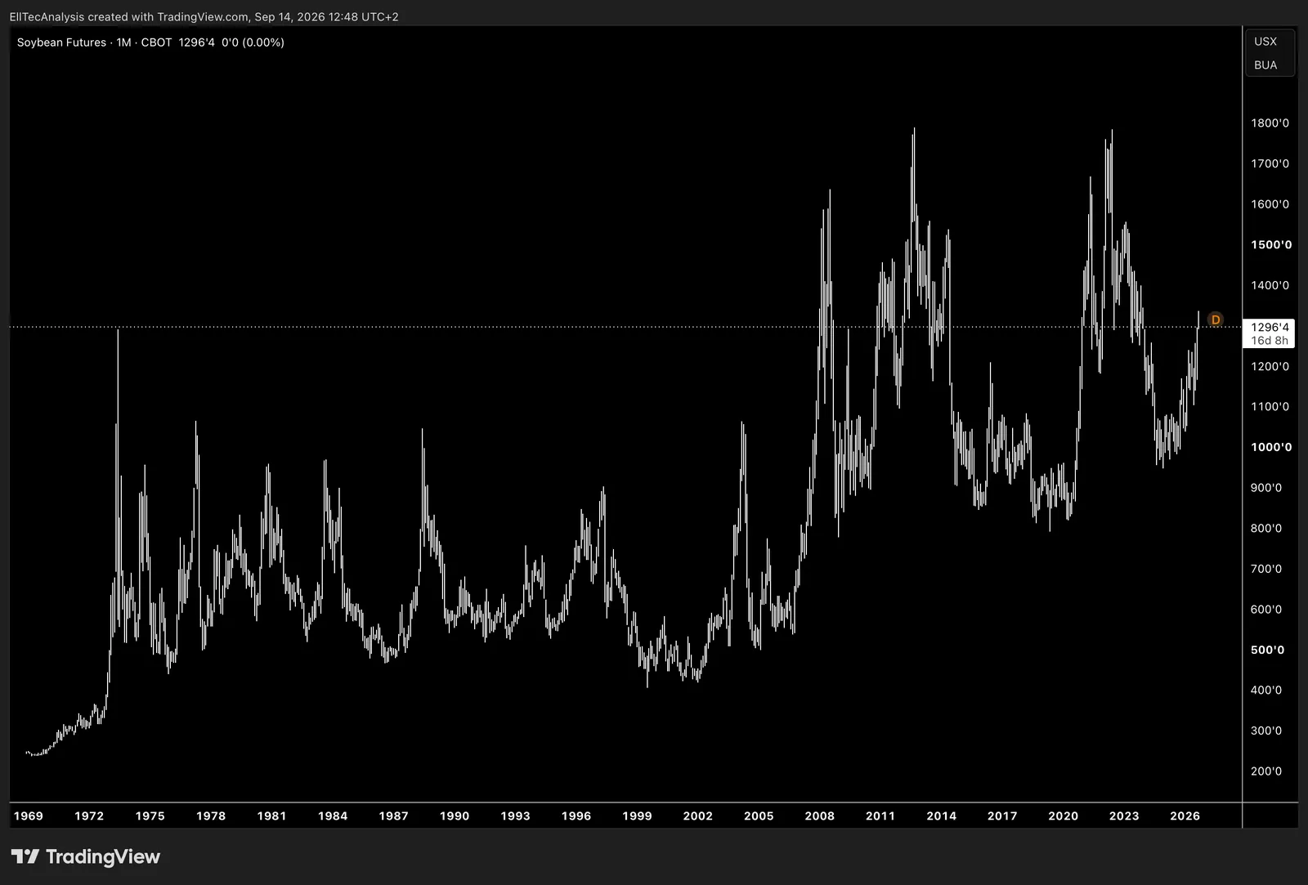The height and width of the screenshot is (885, 1308).
Task: Click the 900'0 price axis label
Action: (1266, 488)
